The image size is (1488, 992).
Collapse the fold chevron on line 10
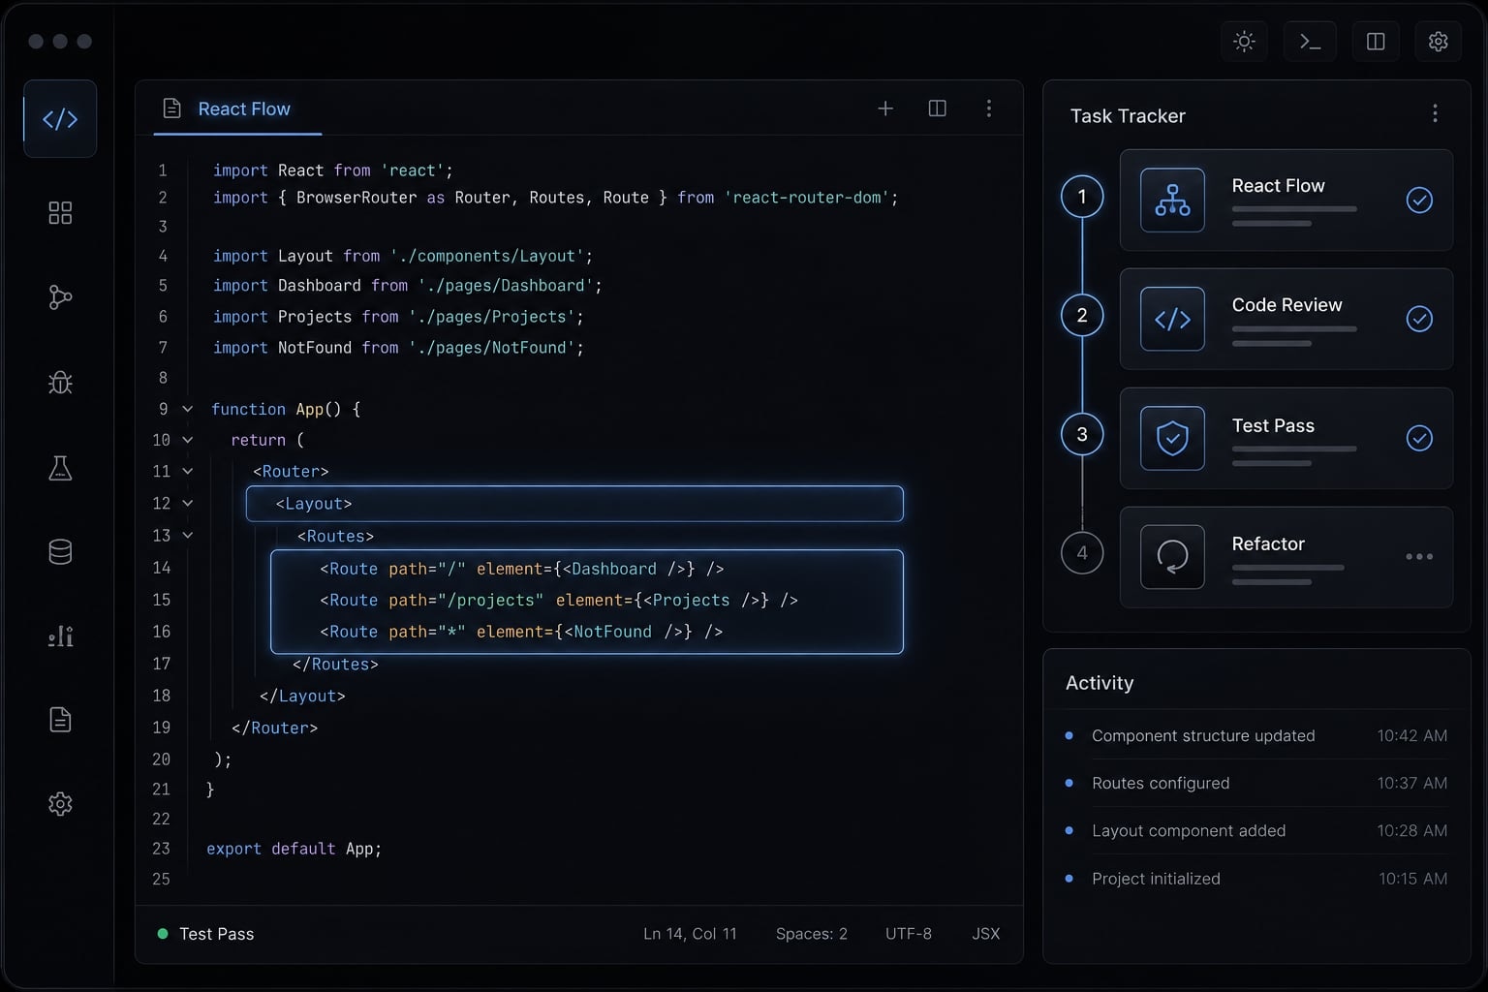pyautogui.click(x=188, y=440)
